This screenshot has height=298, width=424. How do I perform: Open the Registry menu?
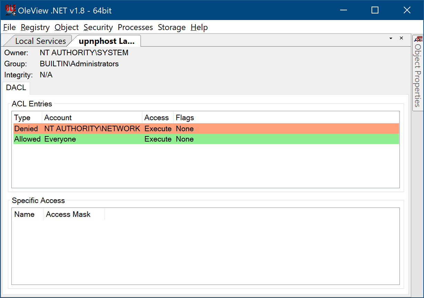[x=35, y=27]
